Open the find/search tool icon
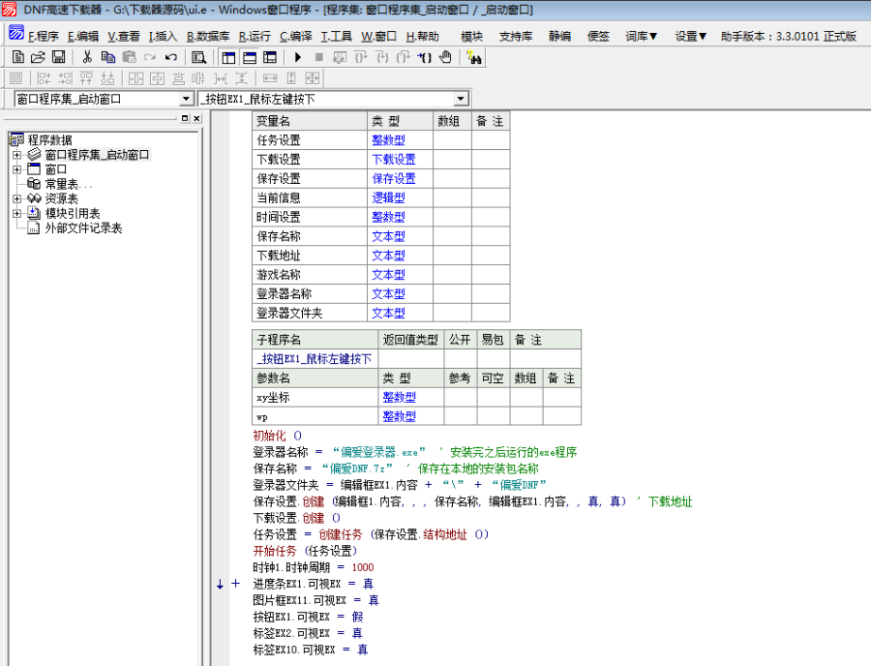Viewport: 871px width, 666px height. click(198, 57)
